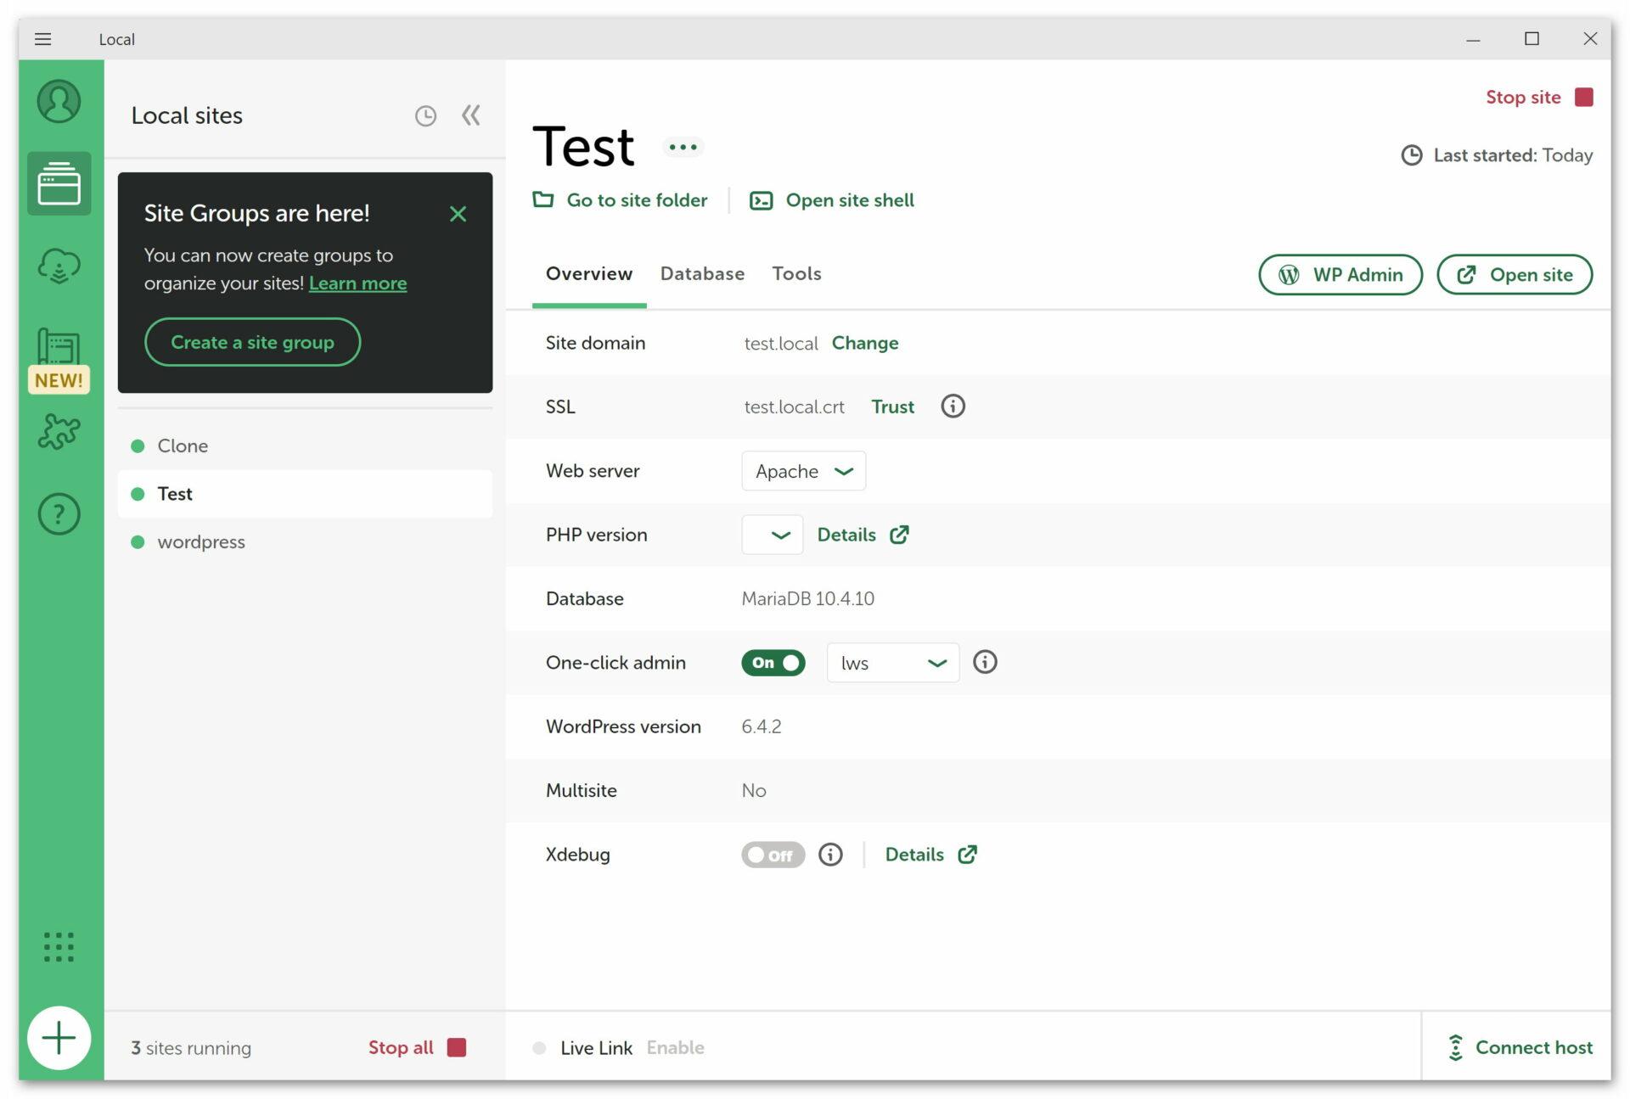
Task: Switch to the Database tab
Action: (702, 273)
